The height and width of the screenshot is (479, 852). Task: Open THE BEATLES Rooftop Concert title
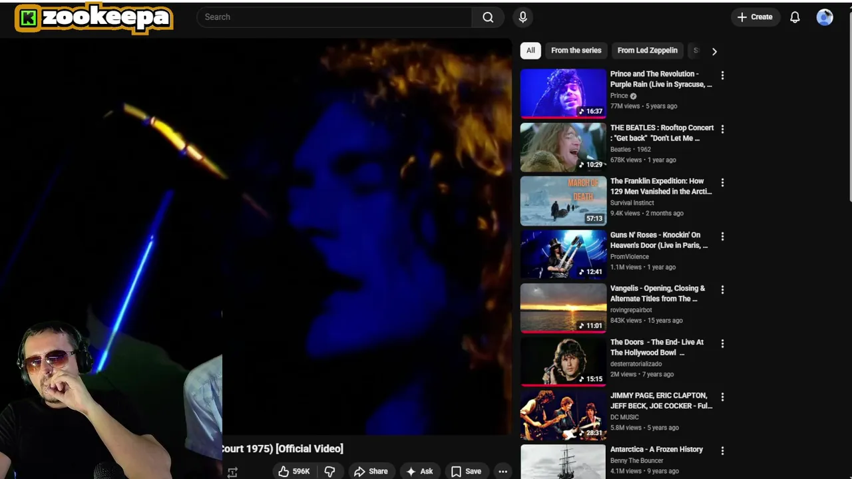[662, 133]
